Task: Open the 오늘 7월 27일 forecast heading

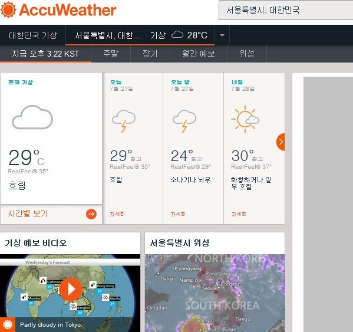Action: click(121, 86)
